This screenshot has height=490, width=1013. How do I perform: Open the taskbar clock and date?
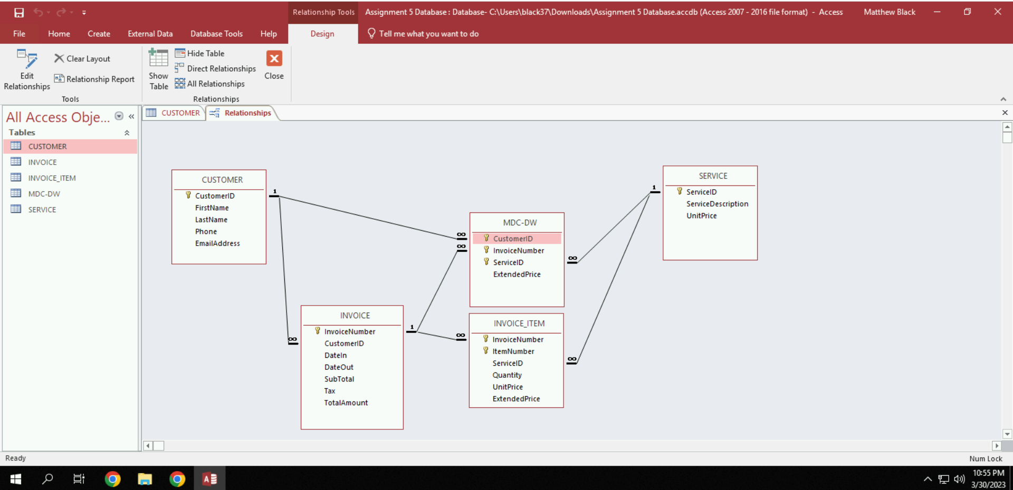(x=988, y=478)
